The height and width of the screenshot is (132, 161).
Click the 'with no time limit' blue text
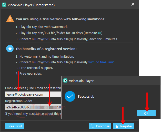click(101, 62)
